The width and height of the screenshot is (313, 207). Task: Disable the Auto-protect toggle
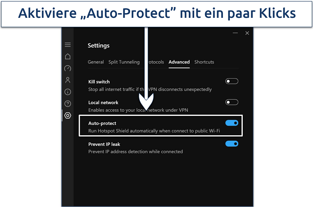pyautogui.click(x=232, y=123)
